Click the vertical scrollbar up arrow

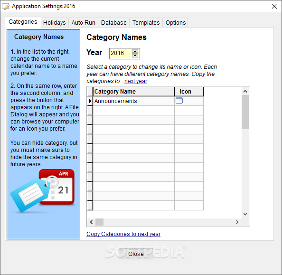point(245,91)
